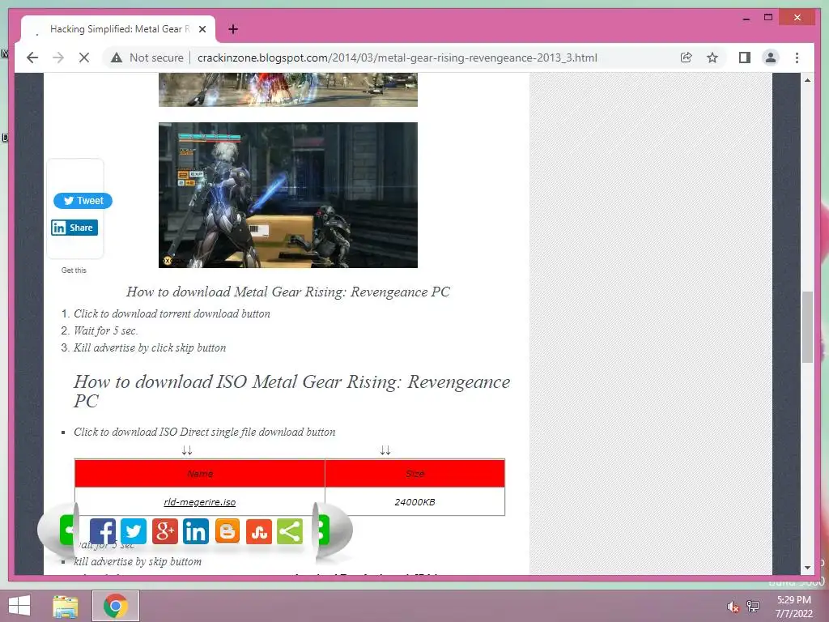This screenshot has height=622, width=829.
Task: Share via the Google Plus icon
Action: click(165, 531)
